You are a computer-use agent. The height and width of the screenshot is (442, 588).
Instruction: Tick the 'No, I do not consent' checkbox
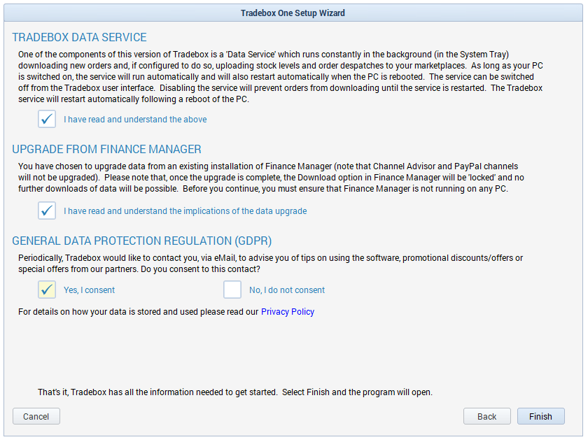click(x=232, y=290)
